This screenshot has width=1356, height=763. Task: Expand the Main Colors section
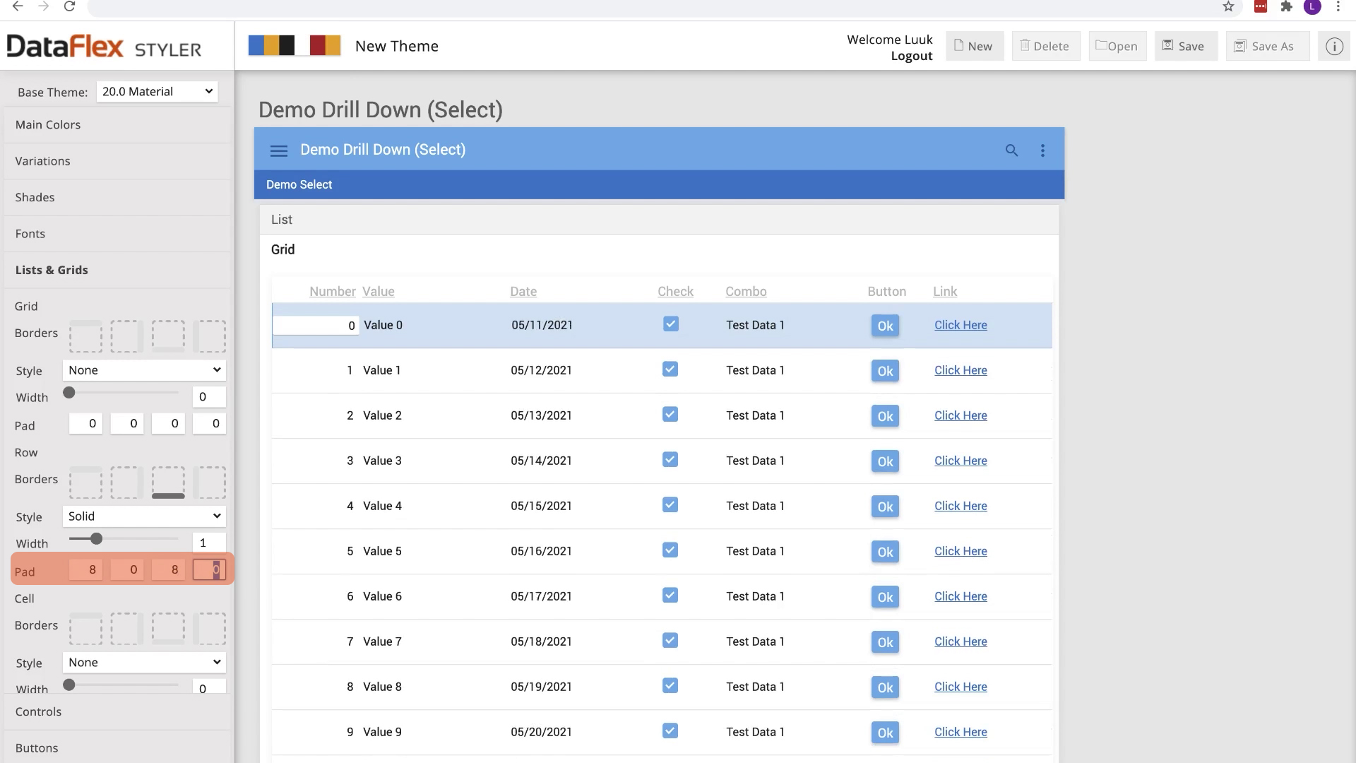[x=48, y=125]
